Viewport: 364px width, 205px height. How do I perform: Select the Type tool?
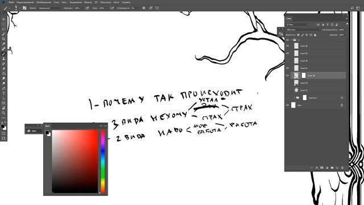(x=3, y=93)
